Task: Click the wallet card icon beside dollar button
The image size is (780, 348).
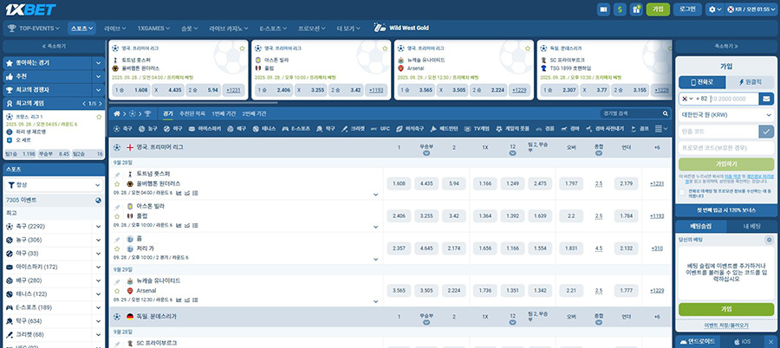Action: [x=603, y=10]
